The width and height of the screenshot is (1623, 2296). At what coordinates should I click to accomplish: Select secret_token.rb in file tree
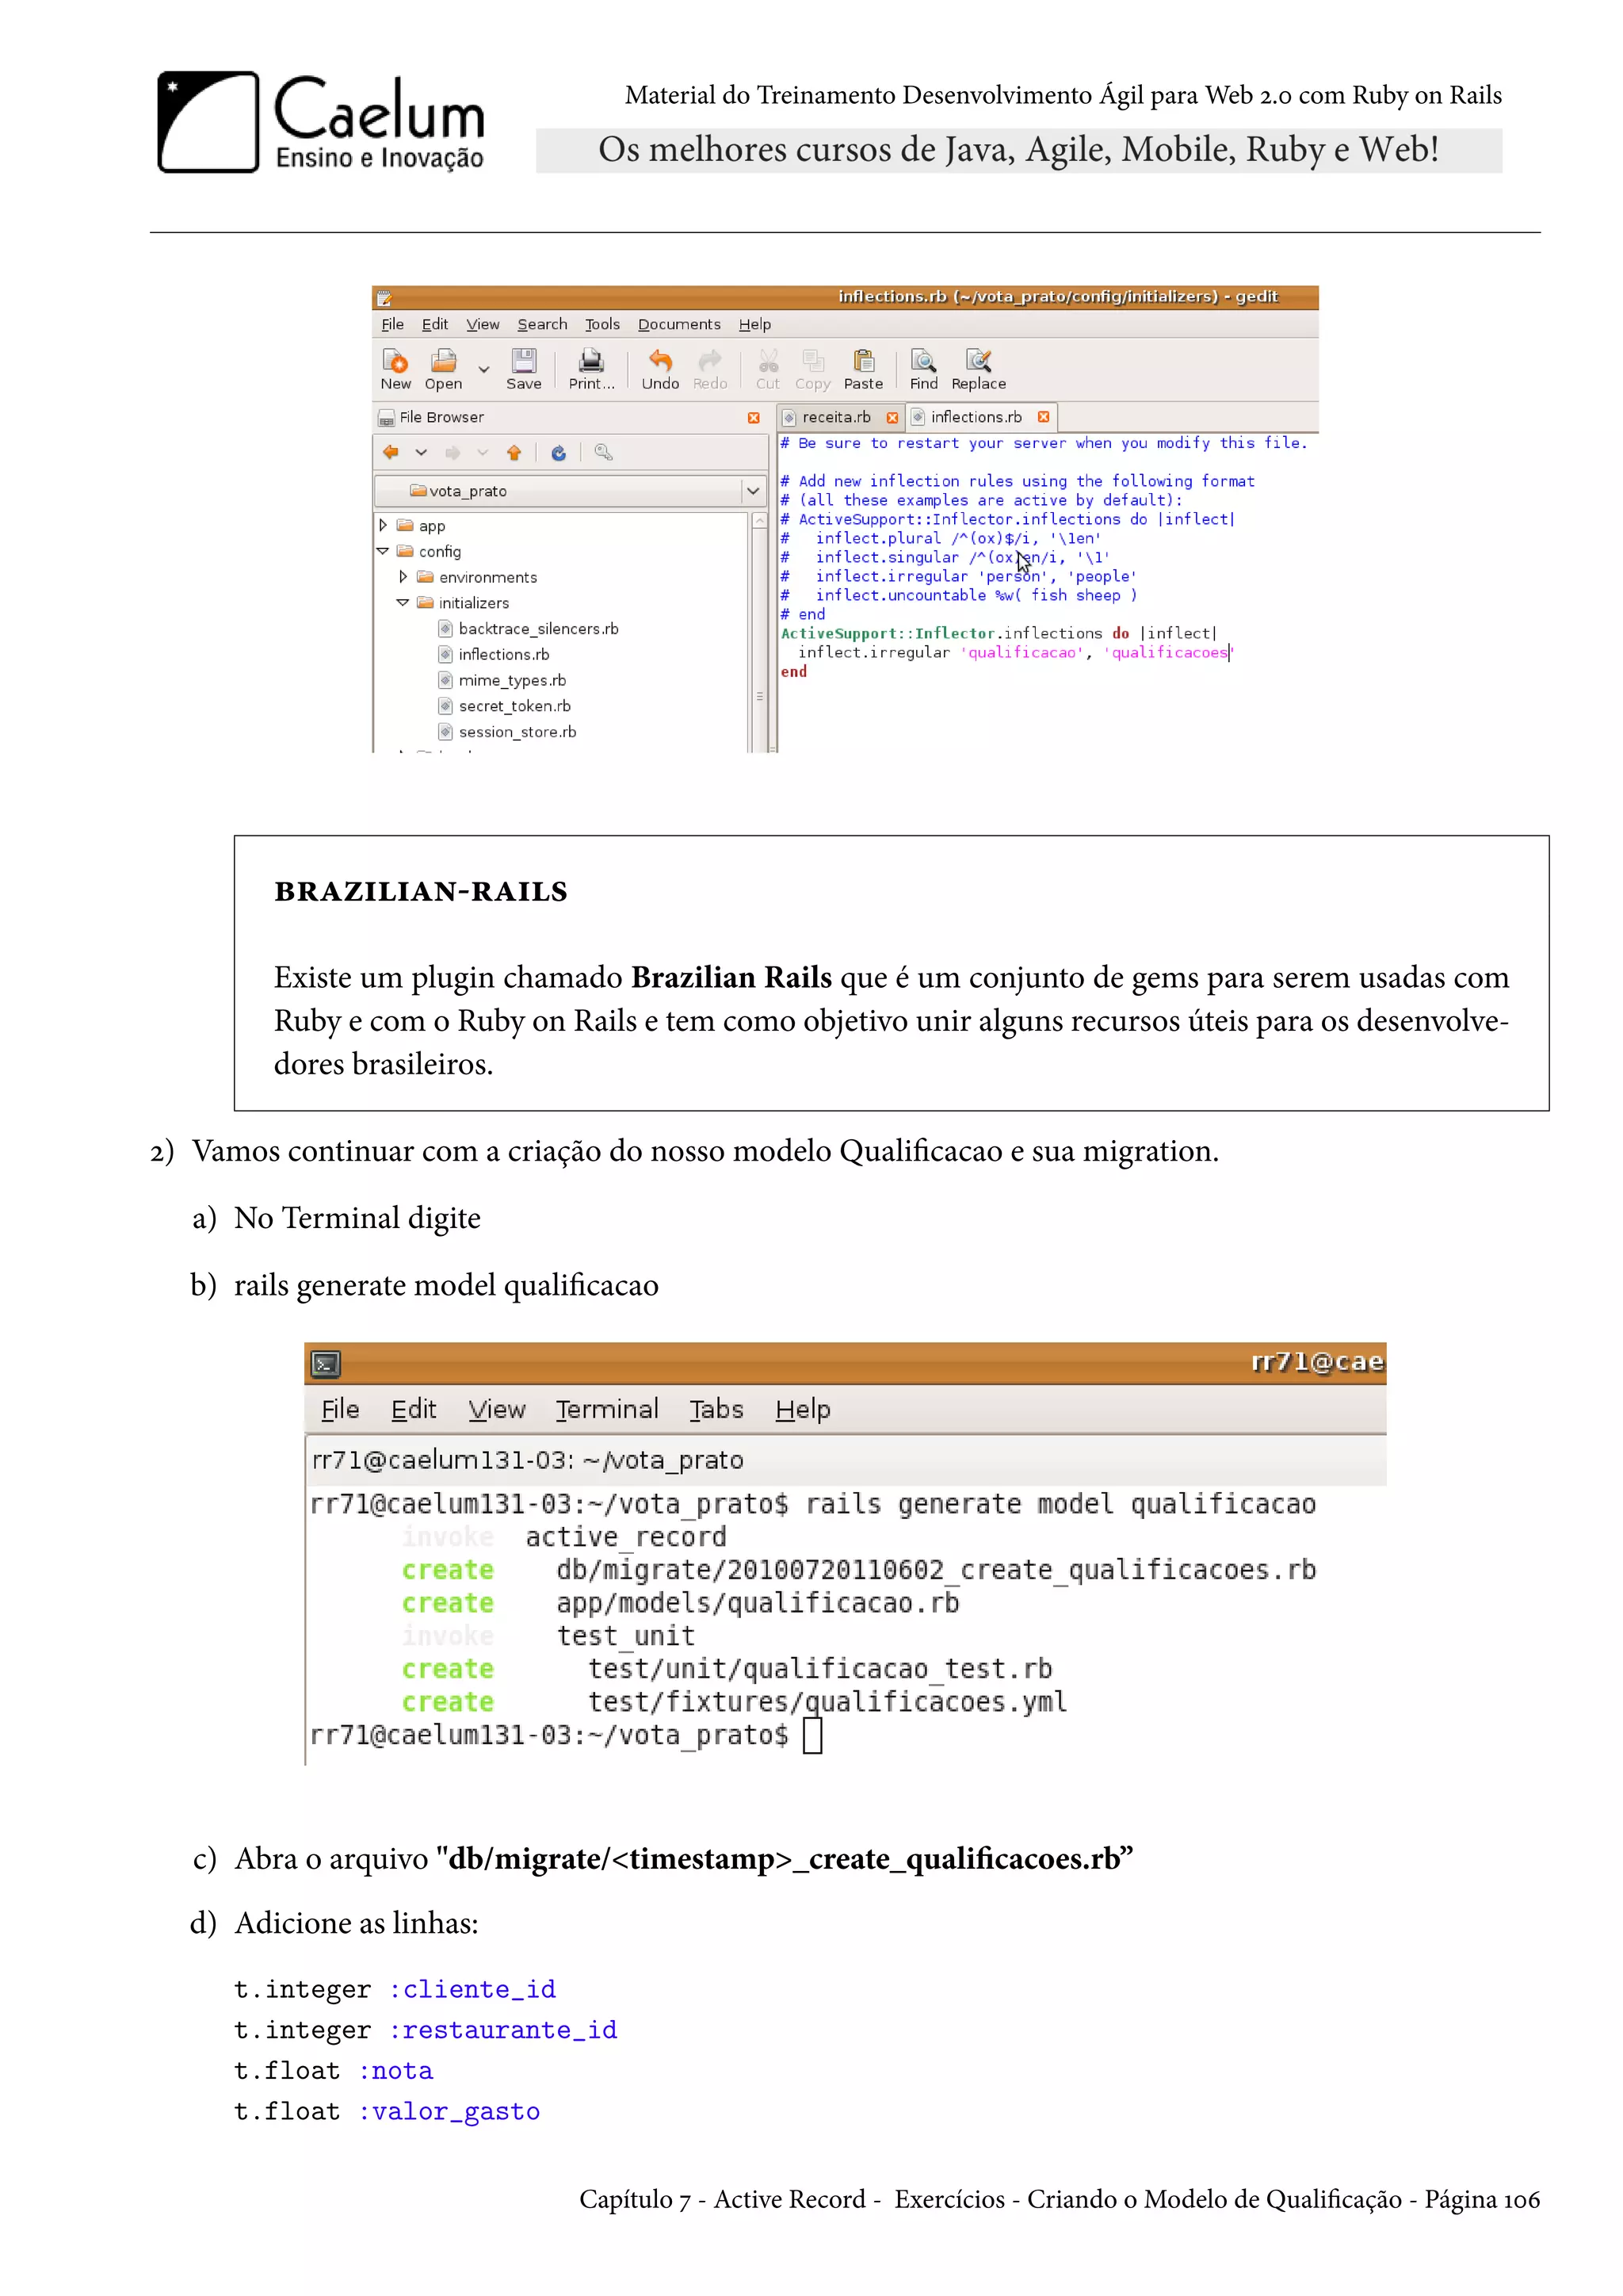[514, 707]
